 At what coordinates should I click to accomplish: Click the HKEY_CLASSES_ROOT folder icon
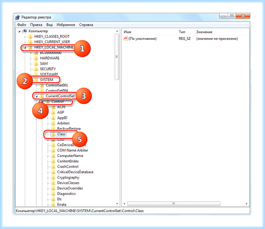point(30,36)
